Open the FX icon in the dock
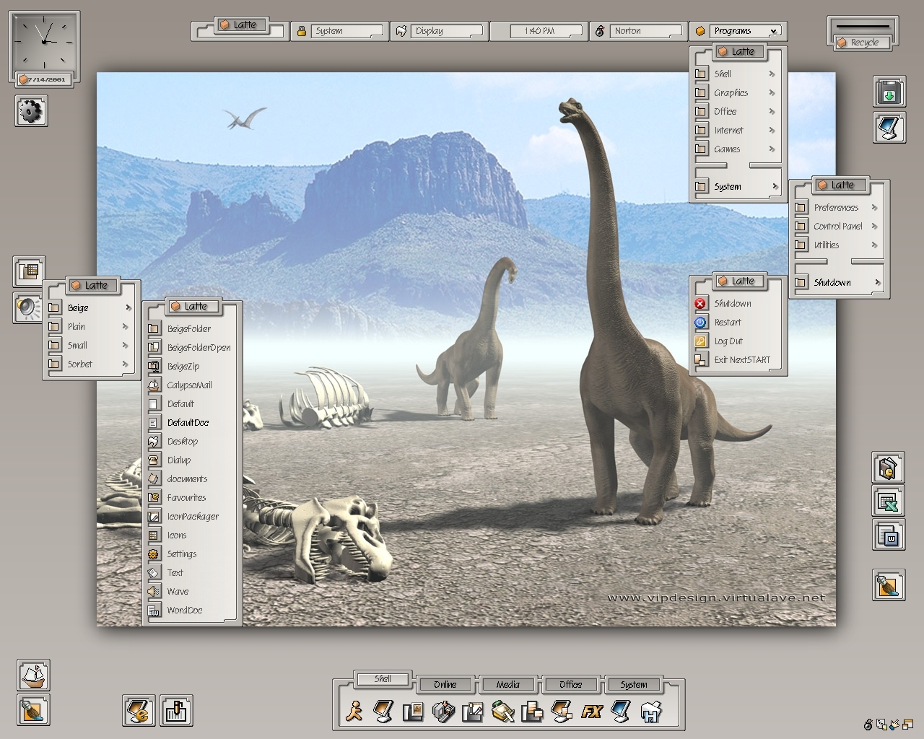 (591, 712)
